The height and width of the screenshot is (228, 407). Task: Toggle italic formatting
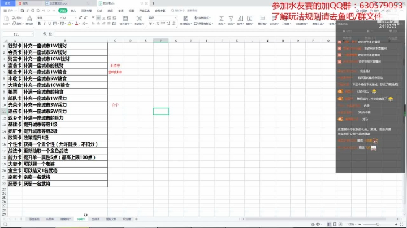(45, 24)
